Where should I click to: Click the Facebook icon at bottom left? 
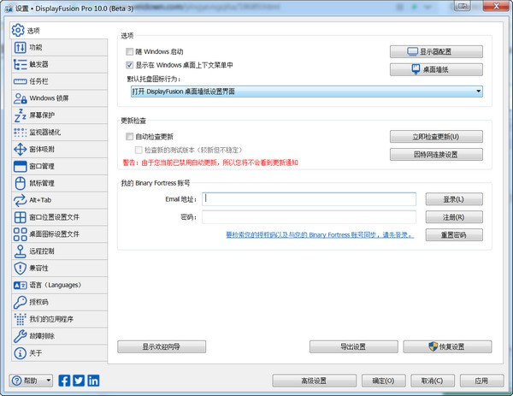click(65, 381)
